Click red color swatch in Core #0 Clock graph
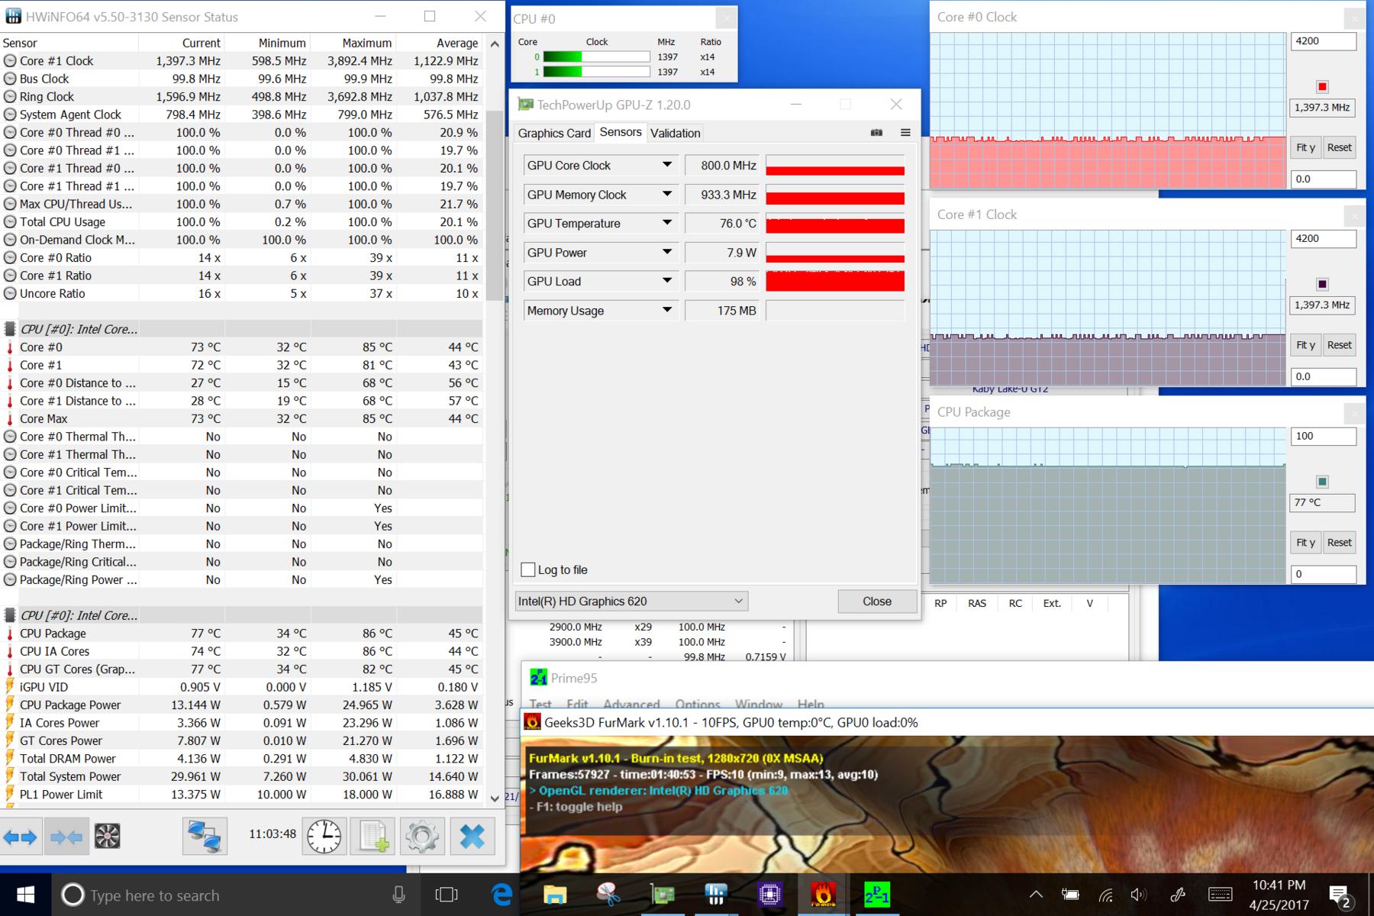Viewport: 1374px width, 916px height. [1322, 86]
